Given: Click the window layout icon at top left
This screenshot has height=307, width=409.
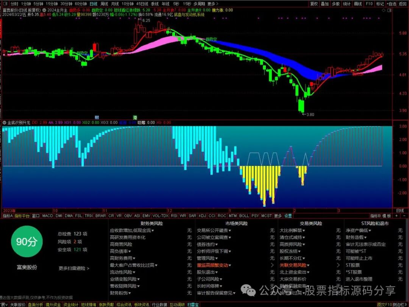Looking at the screenshot, I should [x=5, y=4].
